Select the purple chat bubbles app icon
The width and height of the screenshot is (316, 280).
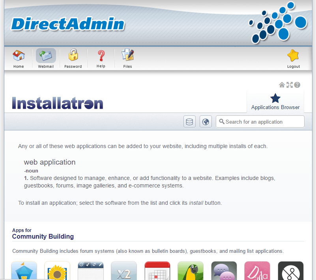click(224, 271)
